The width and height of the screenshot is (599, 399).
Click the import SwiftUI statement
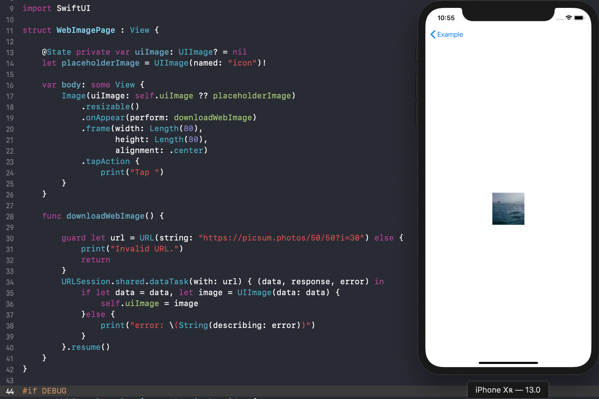click(56, 8)
